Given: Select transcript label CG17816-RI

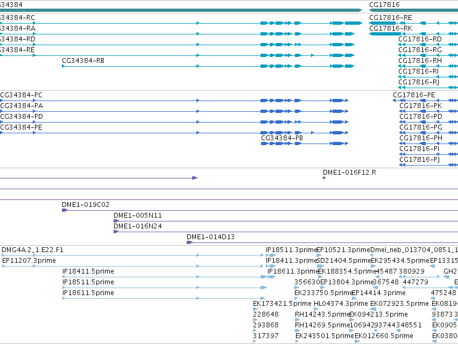Looking at the screenshot, I should point(418,71).
